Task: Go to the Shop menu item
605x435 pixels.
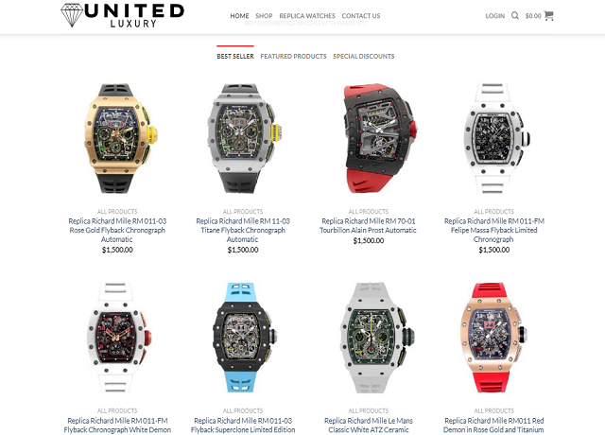Action: point(264,16)
